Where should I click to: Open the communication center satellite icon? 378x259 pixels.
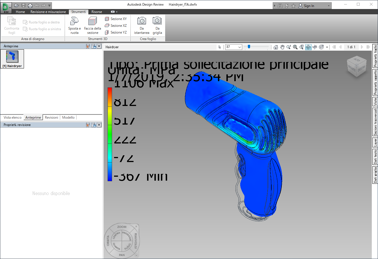[287, 6]
